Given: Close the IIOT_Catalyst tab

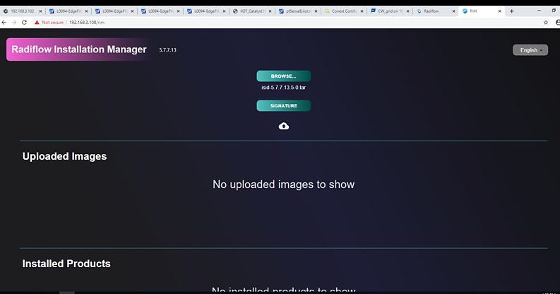Looking at the screenshot, I should pyautogui.click(x=270, y=11).
